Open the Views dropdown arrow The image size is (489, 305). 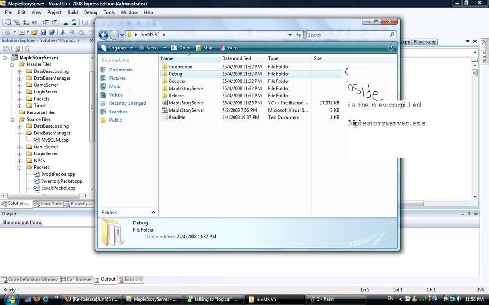click(x=165, y=48)
